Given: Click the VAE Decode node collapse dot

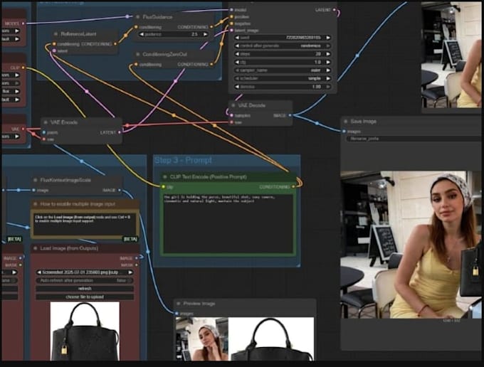Looking at the screenshot, I should click(234, 105).
